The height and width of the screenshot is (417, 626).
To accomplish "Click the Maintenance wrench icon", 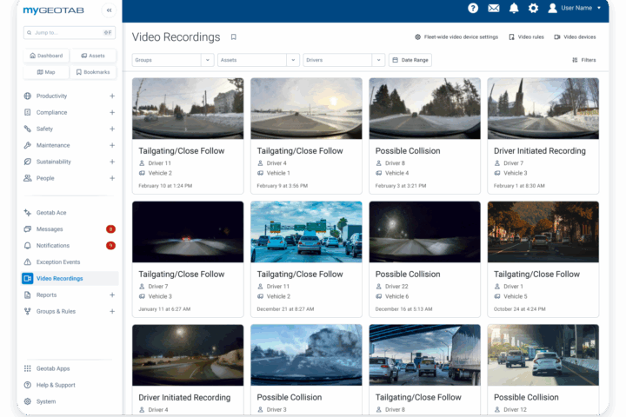I will coord(28,145).
